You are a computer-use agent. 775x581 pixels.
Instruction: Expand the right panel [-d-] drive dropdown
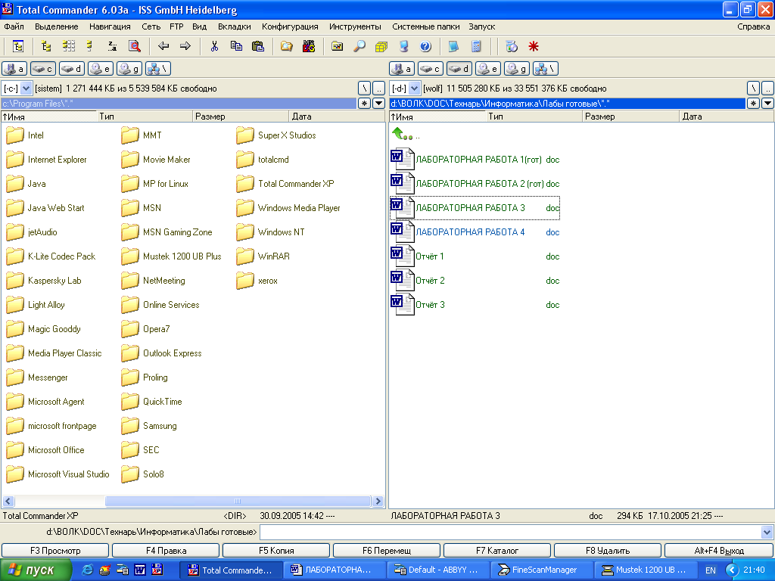pyautogui.click(x=414, y=89)
